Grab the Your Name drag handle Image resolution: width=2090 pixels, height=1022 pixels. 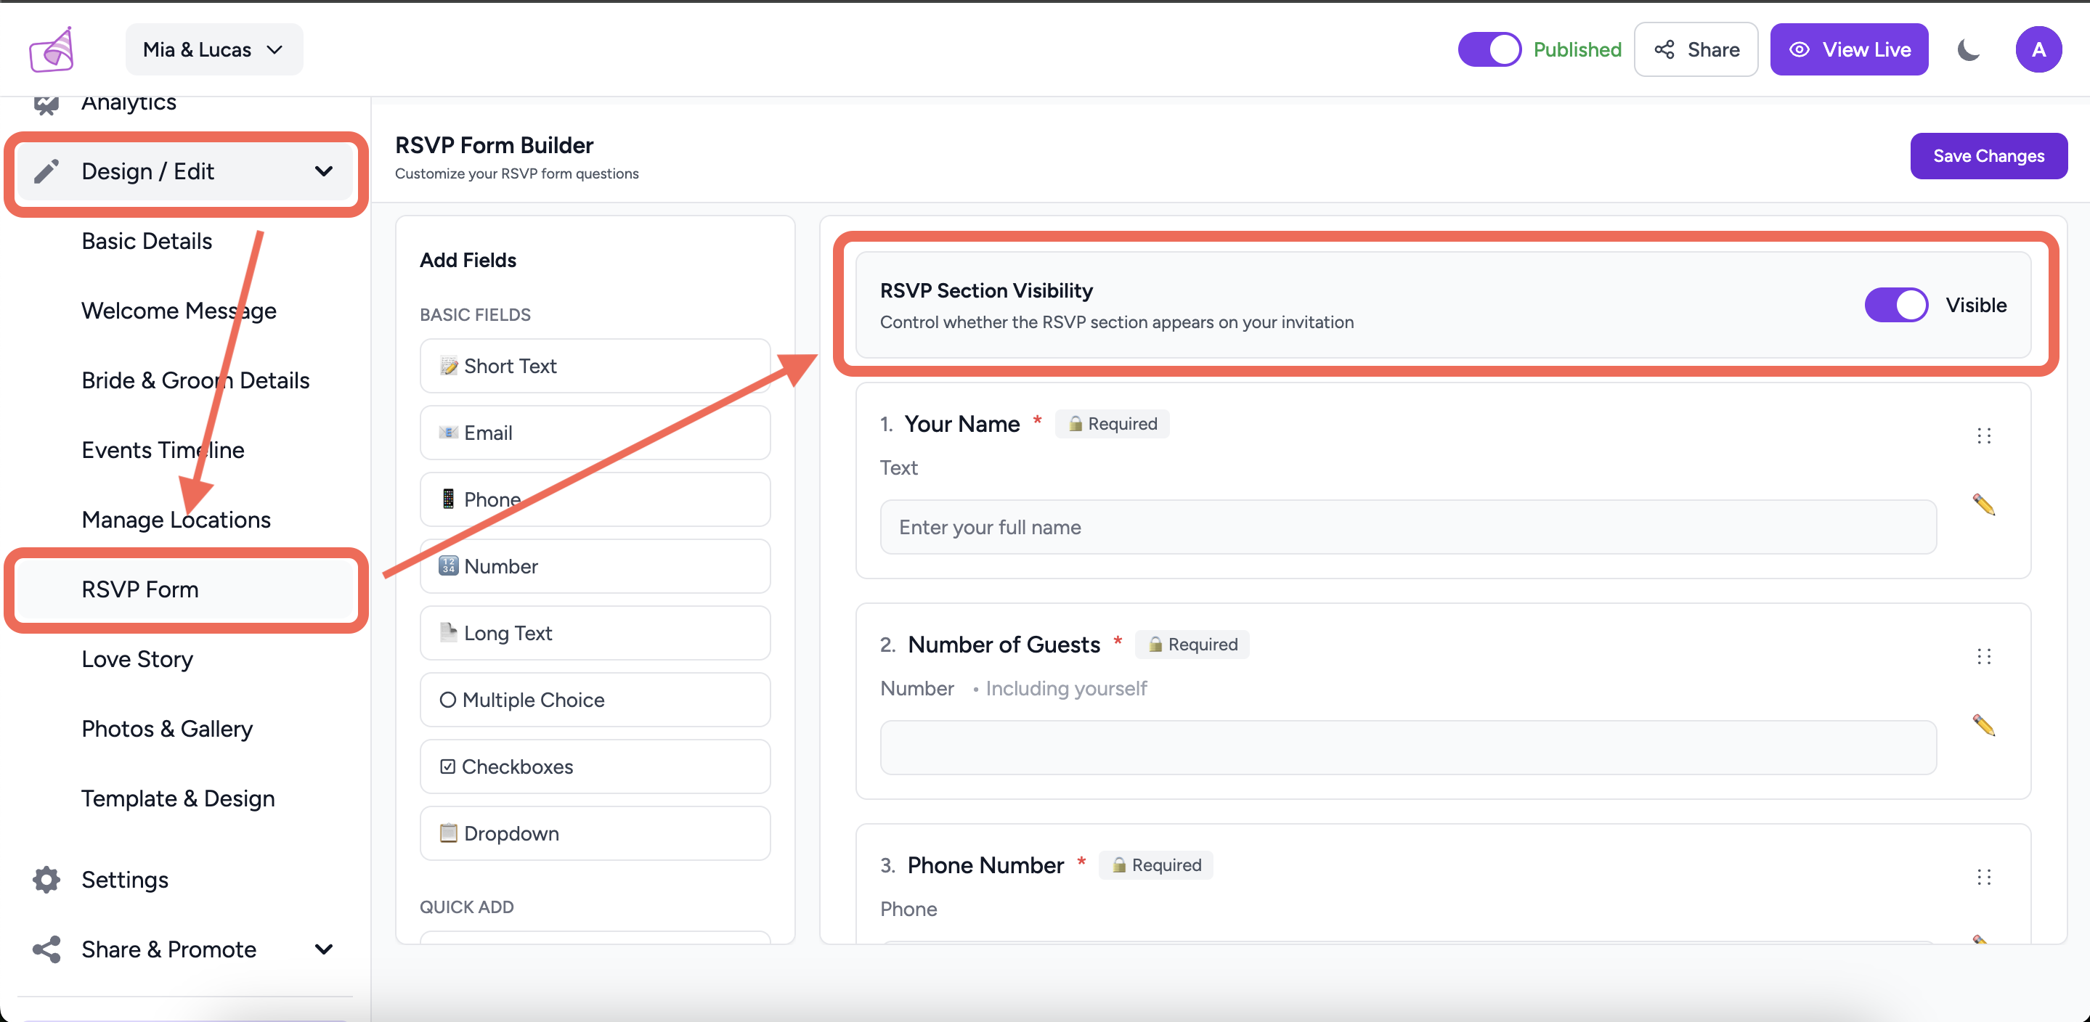1984,436
